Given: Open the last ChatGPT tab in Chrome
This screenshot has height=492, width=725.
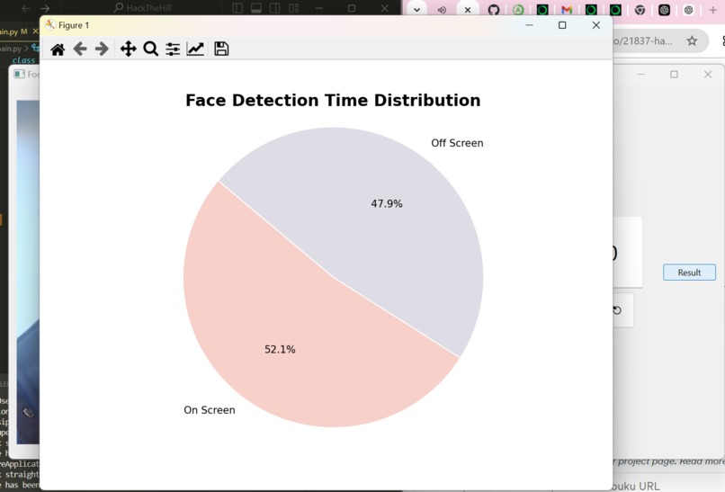Looking at the screenshot, I should [688, 10].
